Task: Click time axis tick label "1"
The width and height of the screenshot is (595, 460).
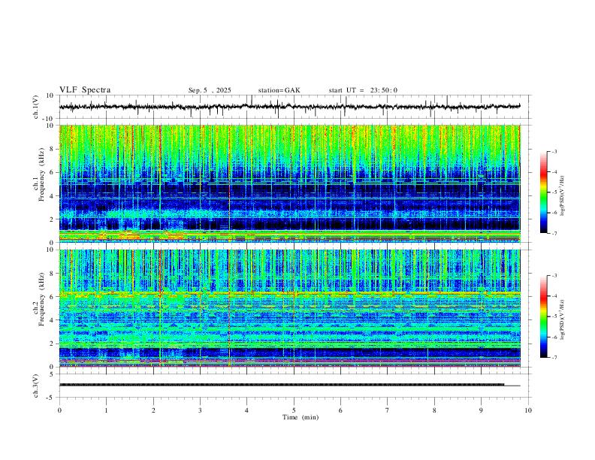Action: tap(106, 410)
